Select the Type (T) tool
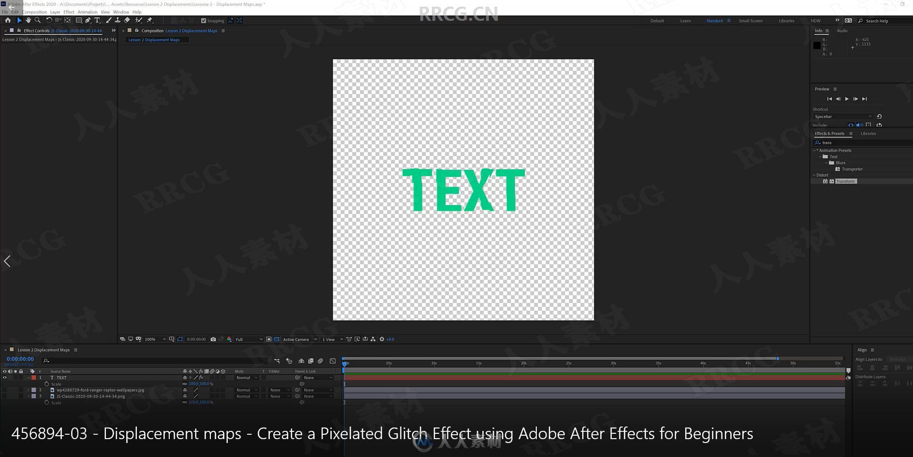The width and height of the screenshot is (913, 457). click(97, 20)
